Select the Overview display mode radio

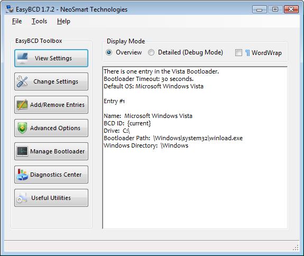(109, 52)
